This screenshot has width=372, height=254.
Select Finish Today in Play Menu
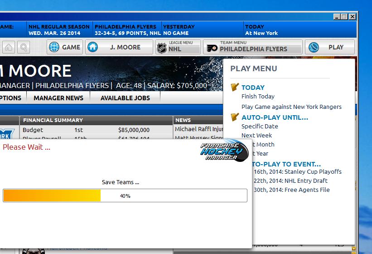click(x=258, y=96)
